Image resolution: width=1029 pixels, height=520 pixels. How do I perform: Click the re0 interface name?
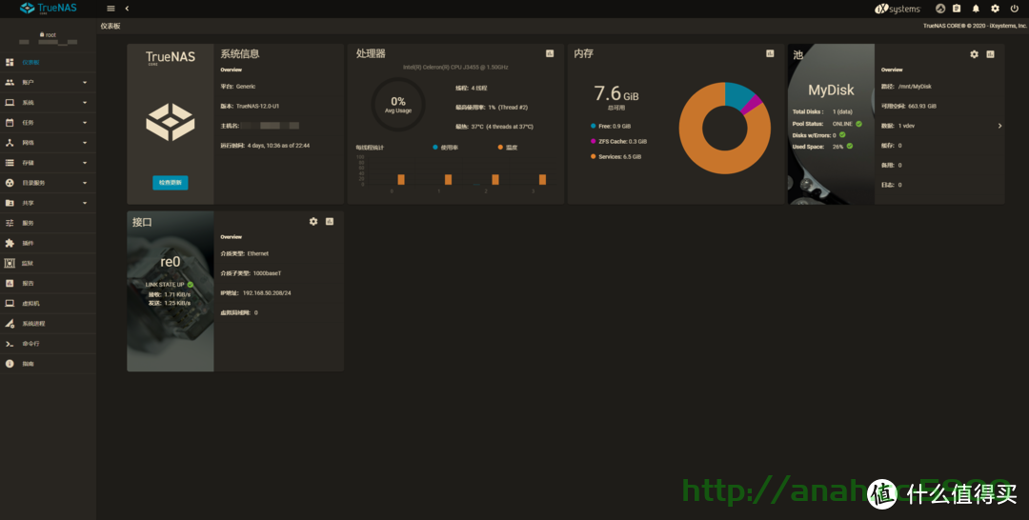pyautogui.click(x=170, y=262)
